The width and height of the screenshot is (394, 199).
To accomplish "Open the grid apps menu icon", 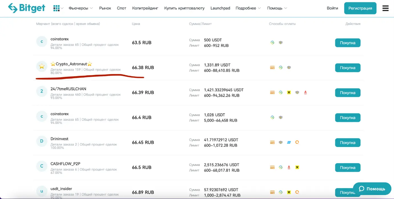I will tap(56, 8).
